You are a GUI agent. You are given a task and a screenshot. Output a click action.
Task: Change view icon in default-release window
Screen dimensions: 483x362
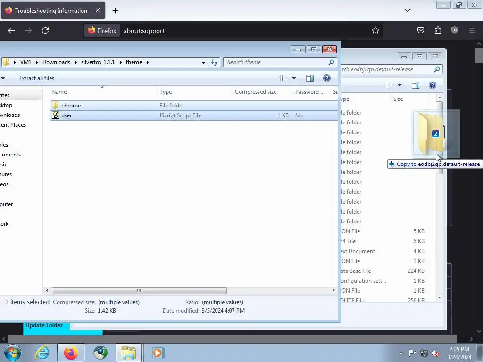pyautogui.click(x=389, y=85)
